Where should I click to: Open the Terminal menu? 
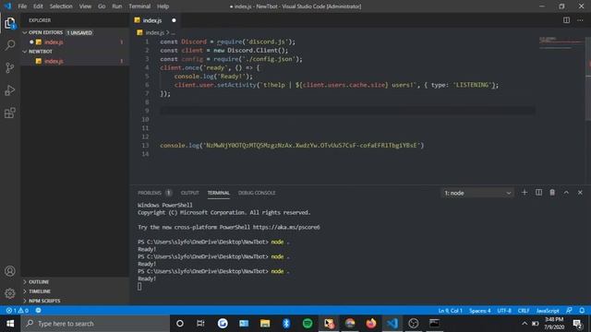[x=139, y=6]
